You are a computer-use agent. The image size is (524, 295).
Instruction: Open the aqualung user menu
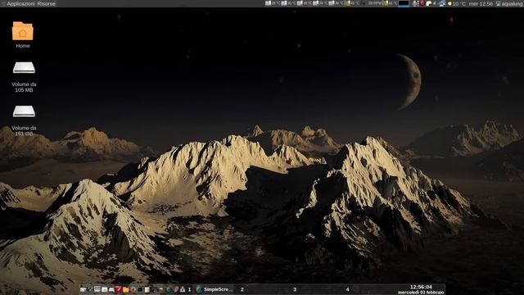[509, 3]
